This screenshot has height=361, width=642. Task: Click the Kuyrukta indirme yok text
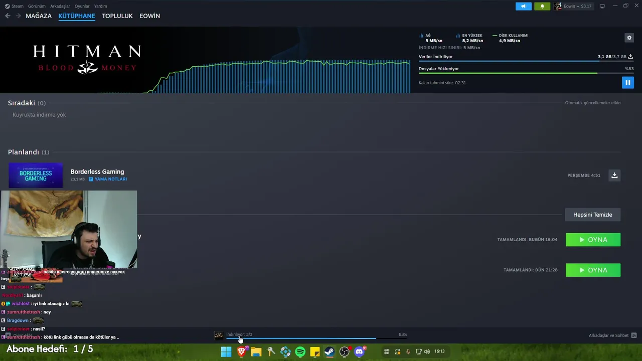point(39,115)
